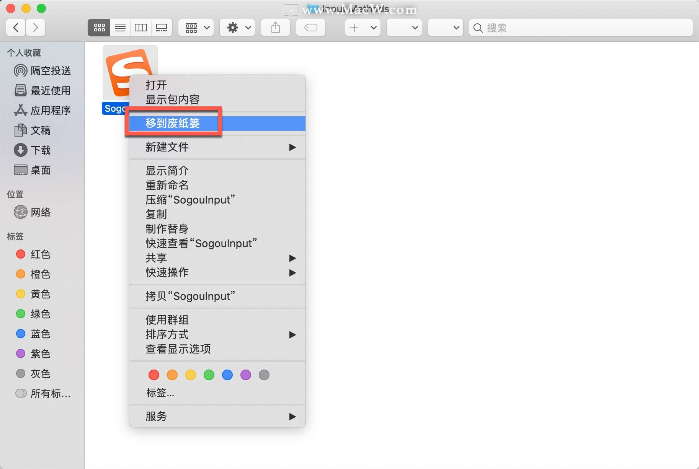
Task: Choose 重新命名 from context menu
Action: (217, 185)
